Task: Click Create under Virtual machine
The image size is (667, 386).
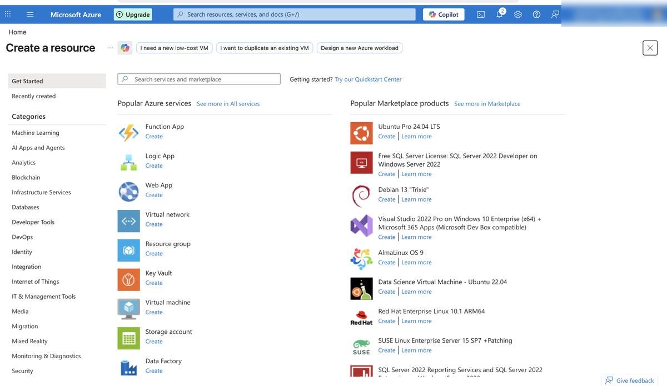Action: coord(154,312)
